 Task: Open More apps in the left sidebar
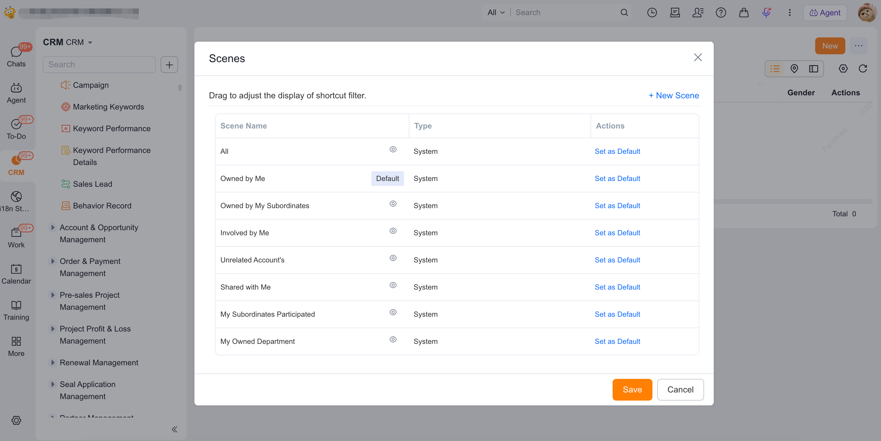tap(16, 346)
